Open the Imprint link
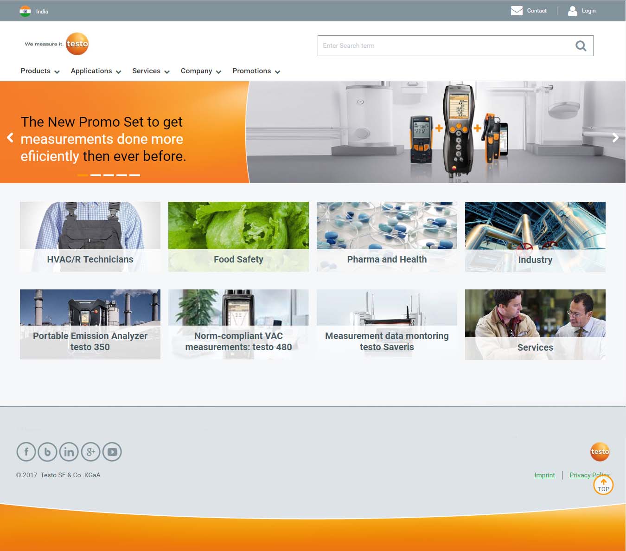 pos(544,475)
